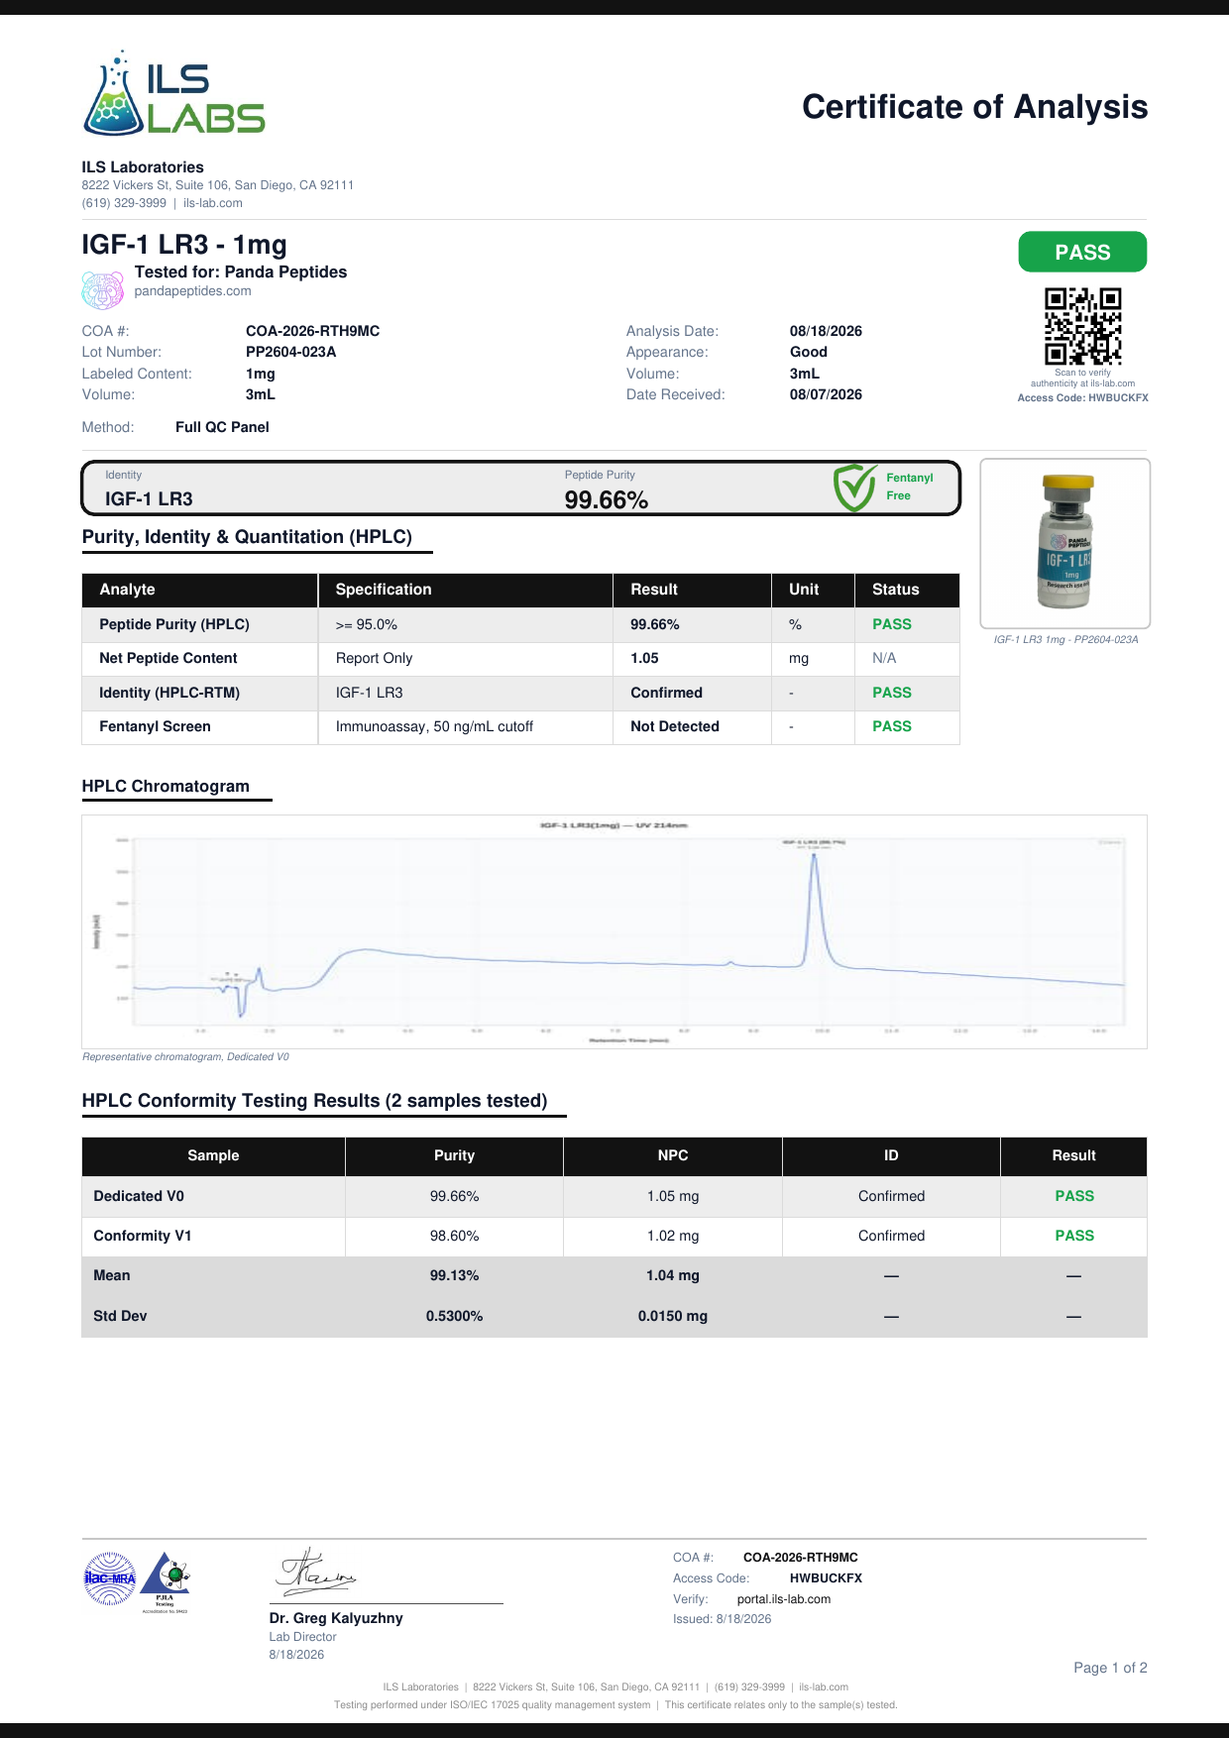
Task: Select Net Peptide Content result 1.05
Action: coord(644,658)
